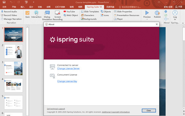Viewport: 185px width, 116px height.
Task: Click the Change License Key link
Action: click(67, 81)
